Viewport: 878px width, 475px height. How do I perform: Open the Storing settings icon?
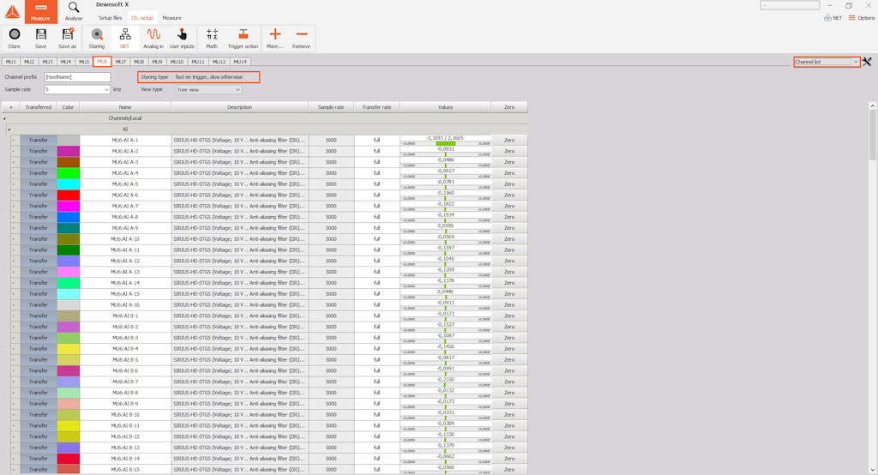(x=96, y=39)
